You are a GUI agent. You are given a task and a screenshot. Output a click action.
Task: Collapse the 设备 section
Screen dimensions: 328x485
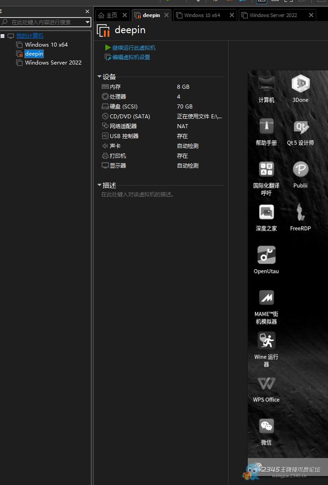(x=99, y=77)
